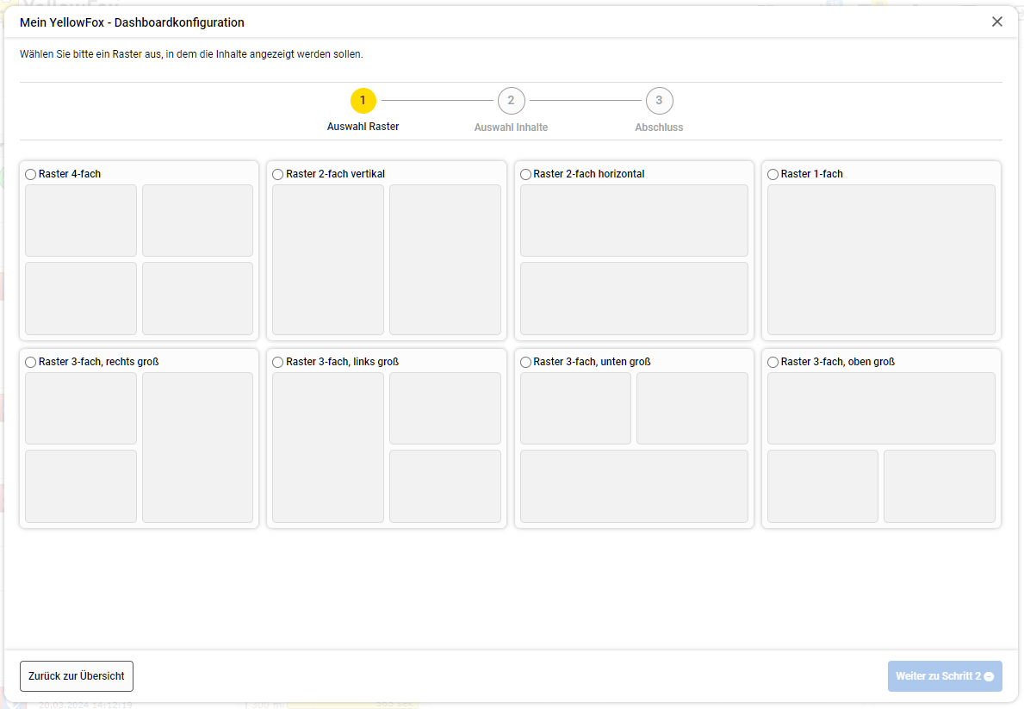Close the Dashboardkonfiguration dialog
Image resolution: width=1024 pixels, height=709 pixels.
996,22
